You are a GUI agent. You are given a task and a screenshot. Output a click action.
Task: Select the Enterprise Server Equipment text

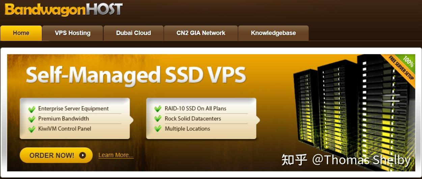(73, 109)
